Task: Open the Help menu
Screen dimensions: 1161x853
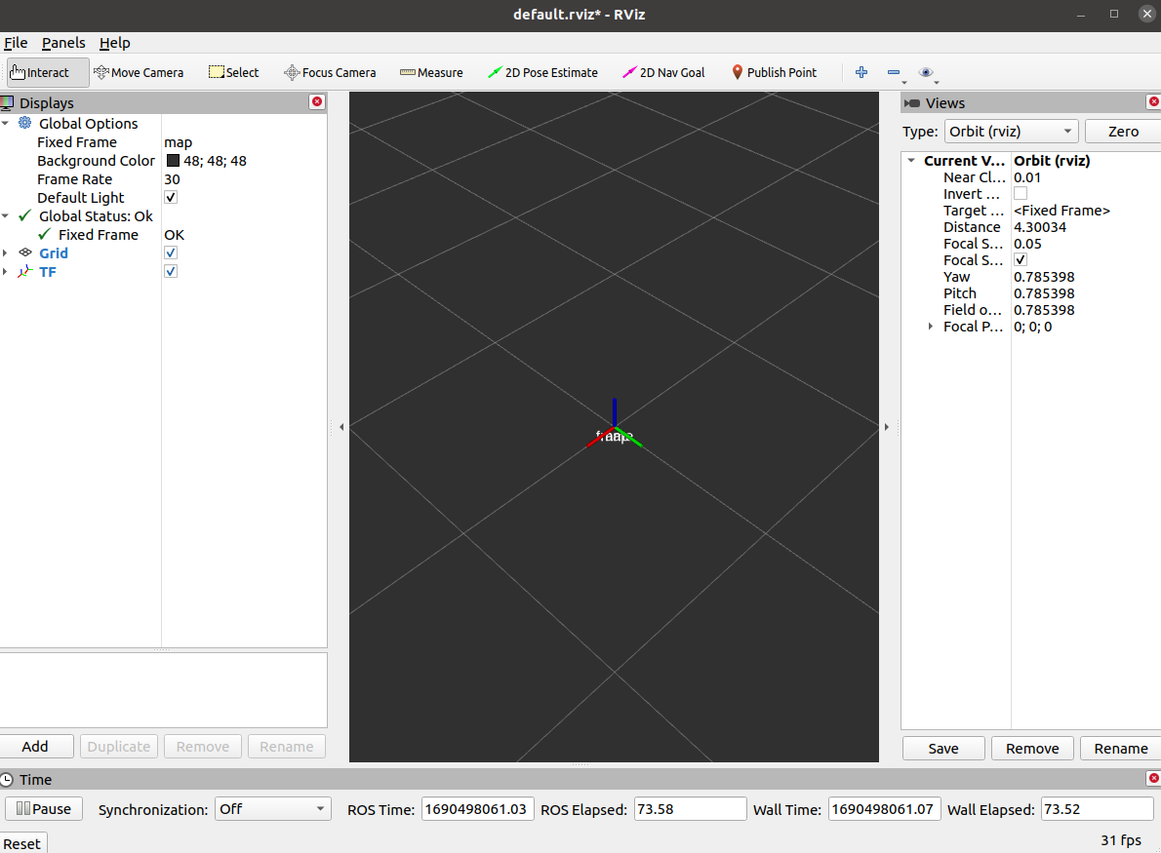Action: click(114, 43)
